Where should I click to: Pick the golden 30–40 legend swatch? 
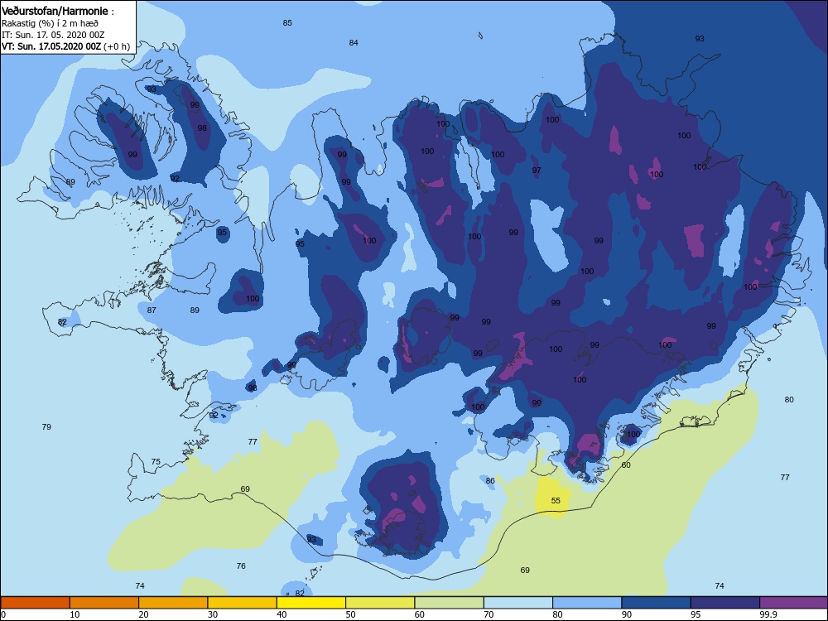[x=243, y=603]
